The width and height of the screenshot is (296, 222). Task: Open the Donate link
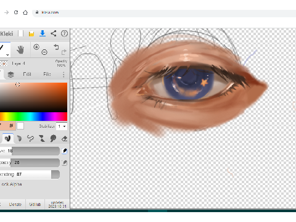15,204
